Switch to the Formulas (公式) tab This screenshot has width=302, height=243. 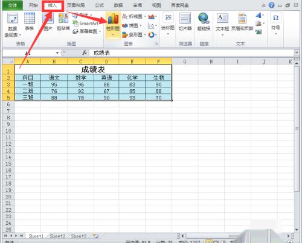[99, 5]
